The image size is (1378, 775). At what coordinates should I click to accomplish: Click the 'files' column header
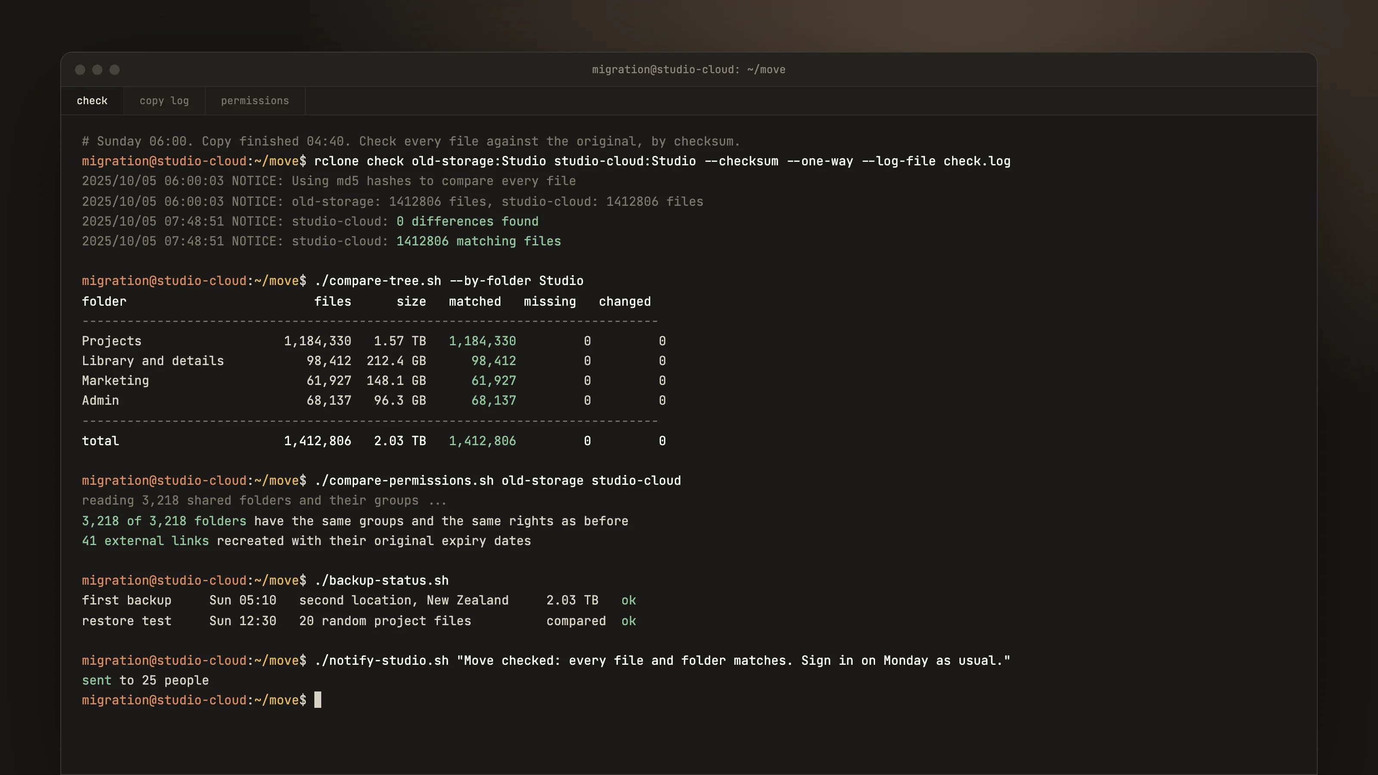pyautogui.click(x=333, y=302)
